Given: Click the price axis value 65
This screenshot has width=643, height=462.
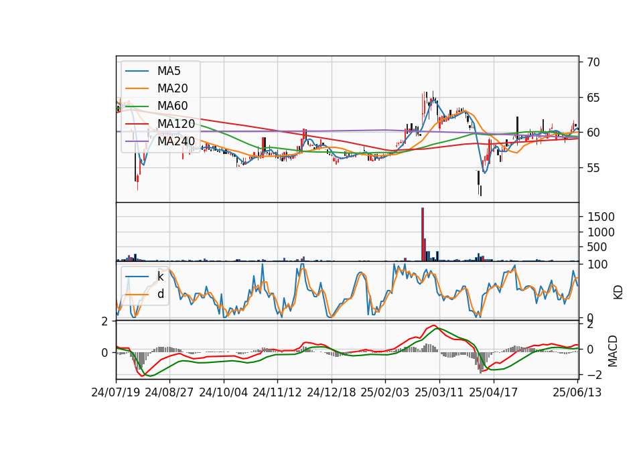Looking at the screenshot, I should point(593,98).
